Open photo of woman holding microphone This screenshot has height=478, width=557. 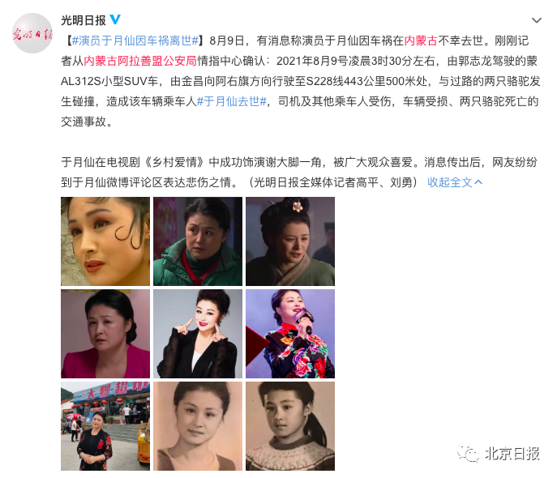click(x=290, y=334)
